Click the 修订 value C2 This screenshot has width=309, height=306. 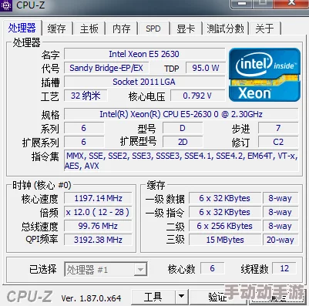[278, 142]
